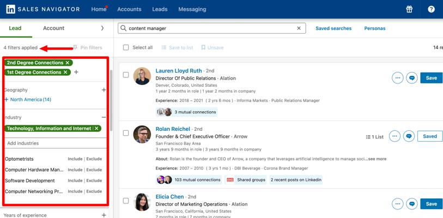Remove the 2nd Degree Connections filter
This screenshot has height=218, width=443.
coord(67,63)
